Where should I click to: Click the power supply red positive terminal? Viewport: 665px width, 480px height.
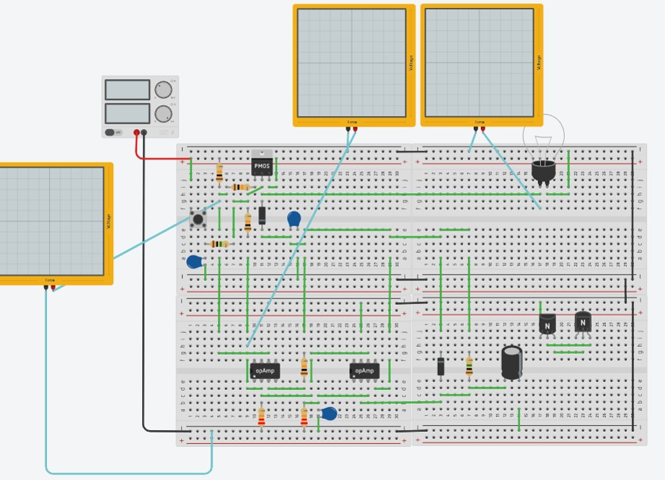click(x=136, y=133)
